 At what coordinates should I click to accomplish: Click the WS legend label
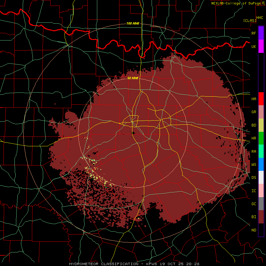click(x=254, y=165)
